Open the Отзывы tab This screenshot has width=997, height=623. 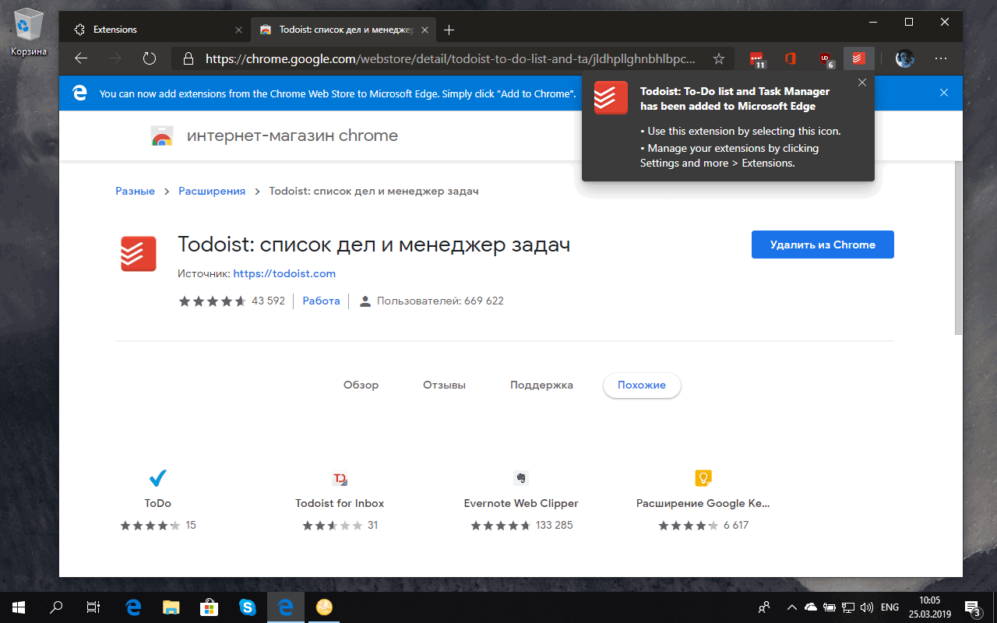click(x=444, y=385)
